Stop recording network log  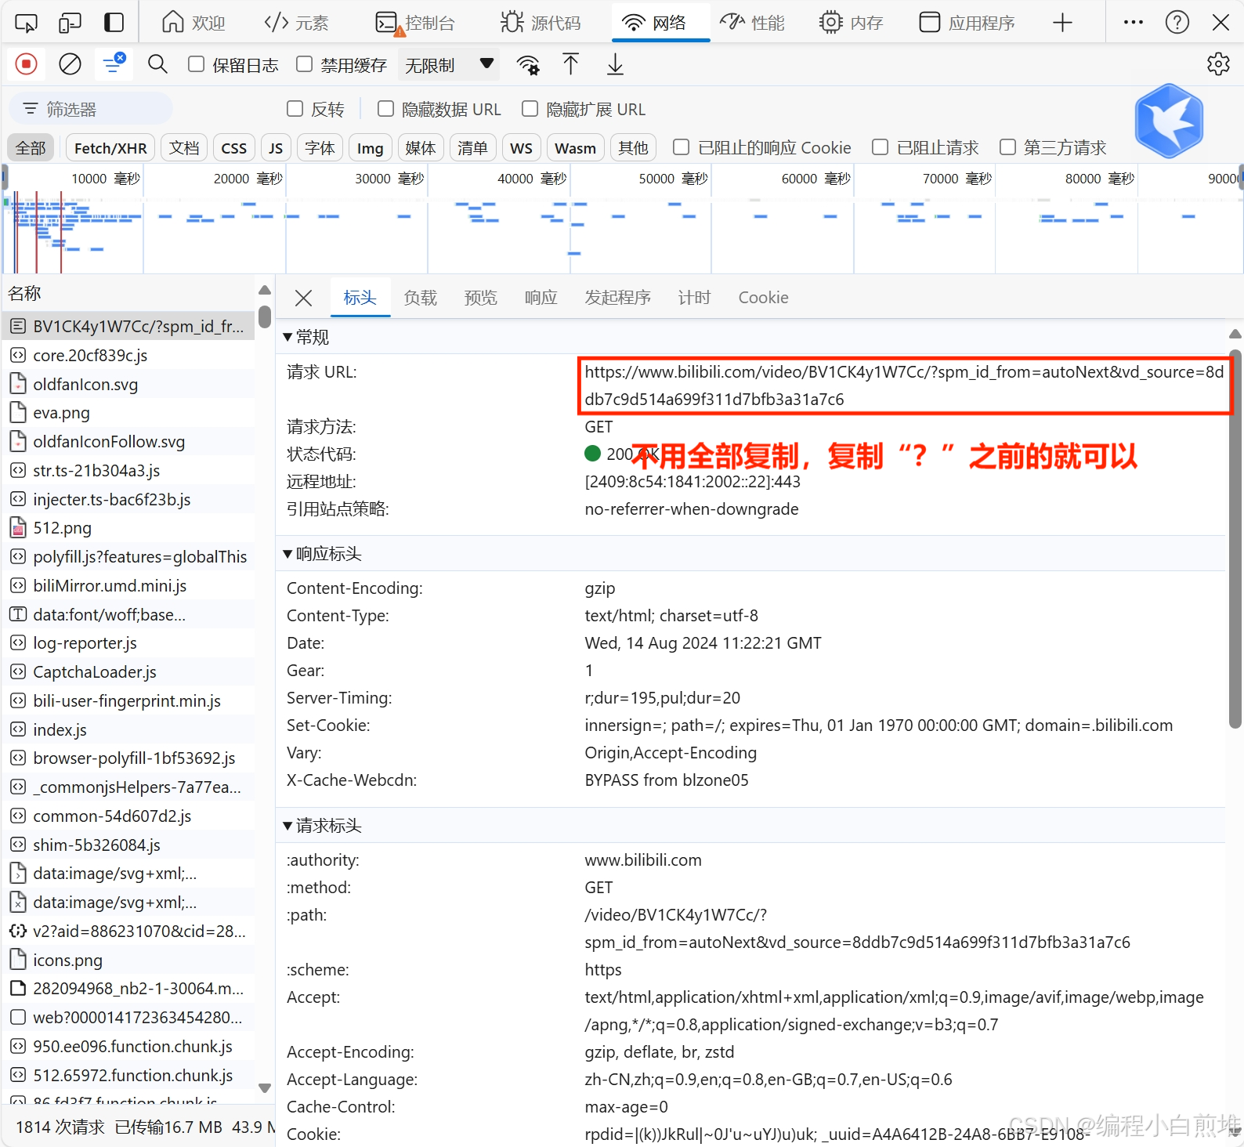[x=26, y=64]
